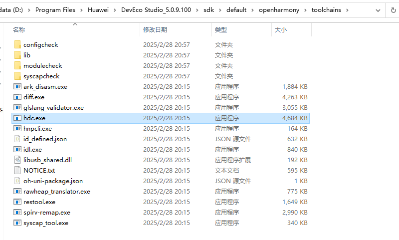Click the hdc.exe application icon
399x240 pixels.
17,118
